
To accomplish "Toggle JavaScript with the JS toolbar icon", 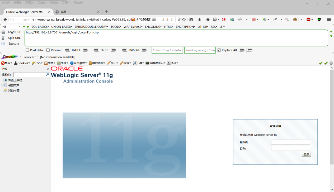I will tap(223, 19).
